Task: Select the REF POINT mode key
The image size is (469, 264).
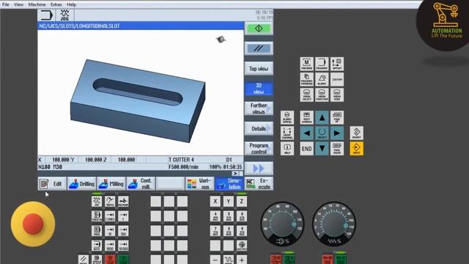Action: coord(123,202)
